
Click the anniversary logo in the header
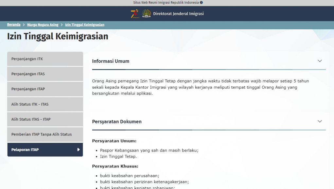(135, 14)
